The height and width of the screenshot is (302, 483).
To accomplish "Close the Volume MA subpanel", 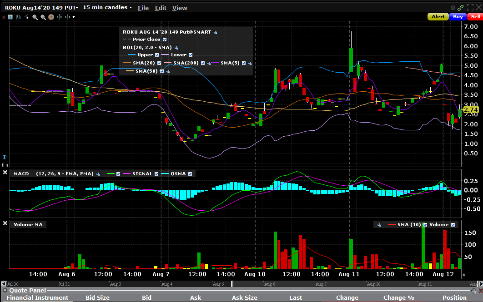I will coord(5,223).
